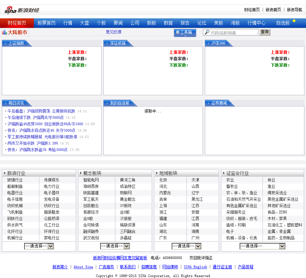Click the 查询 search button

click(265, 32)
